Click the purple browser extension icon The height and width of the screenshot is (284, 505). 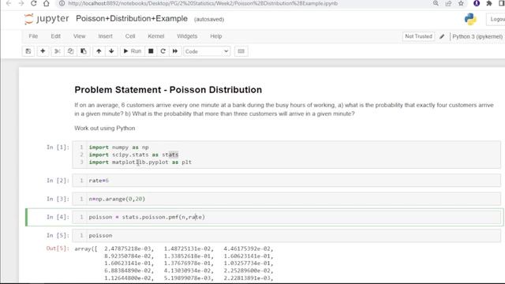(477, 3)
